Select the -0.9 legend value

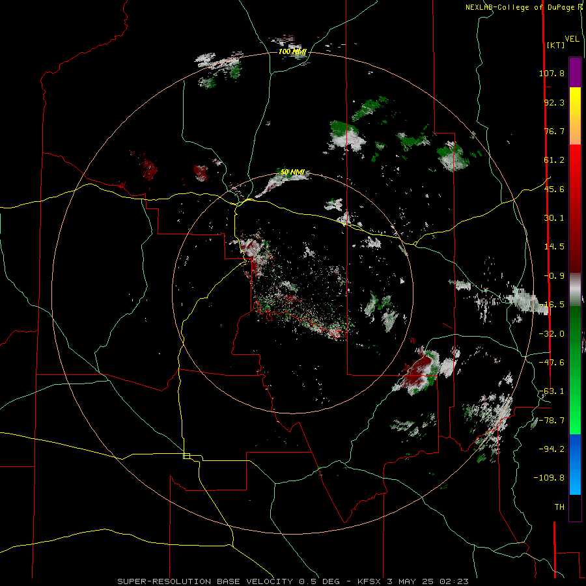pos(554,276)
